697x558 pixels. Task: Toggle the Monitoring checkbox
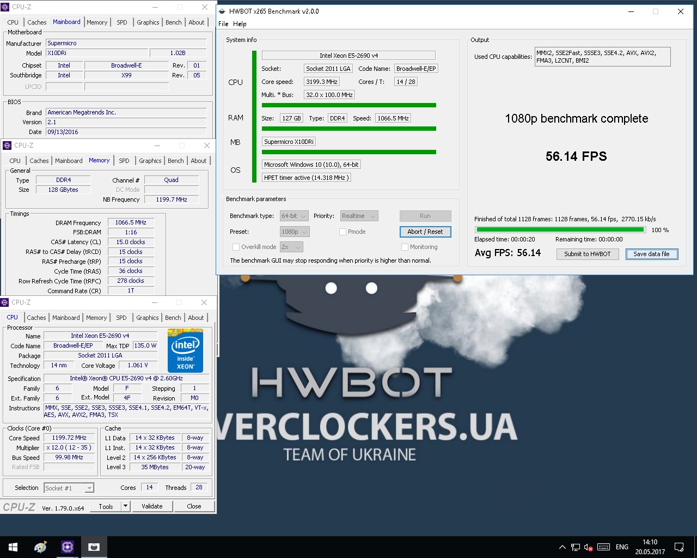click(x=405, y=247)
